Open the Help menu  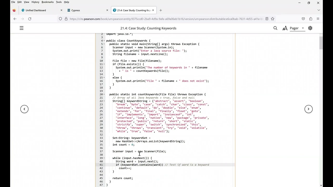coord(67,2)
